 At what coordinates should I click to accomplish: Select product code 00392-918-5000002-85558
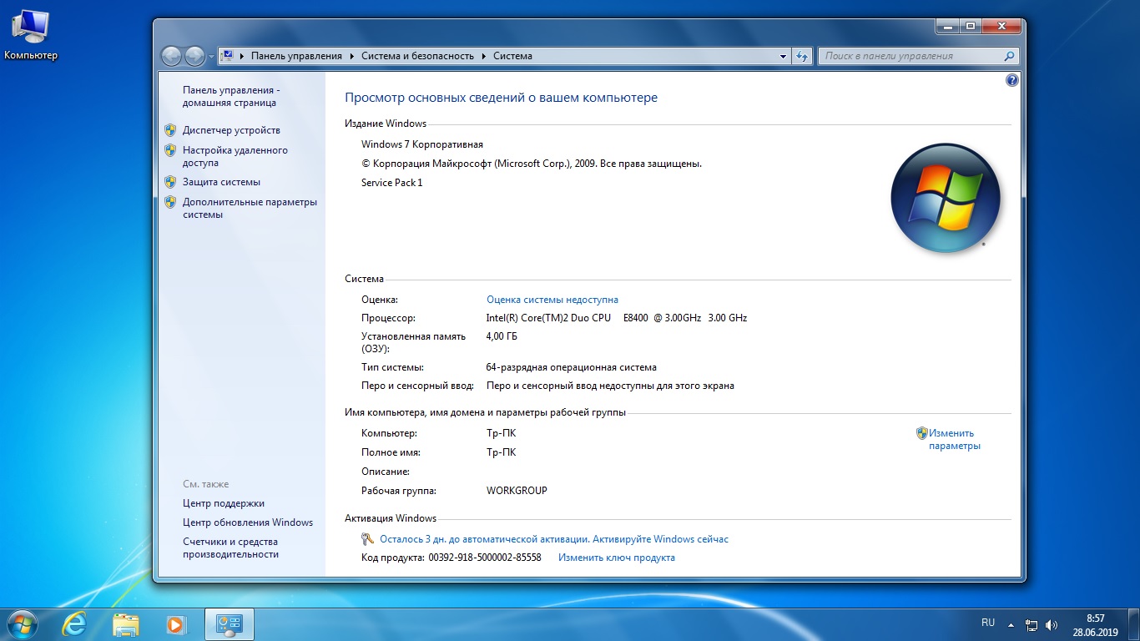click(x=485, y=558)
